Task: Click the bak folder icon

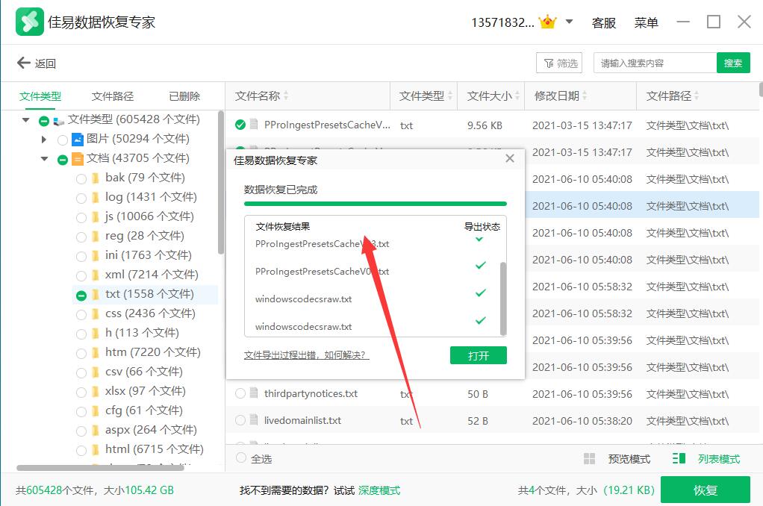Action: pyautogui.click(x=96, y=178)
